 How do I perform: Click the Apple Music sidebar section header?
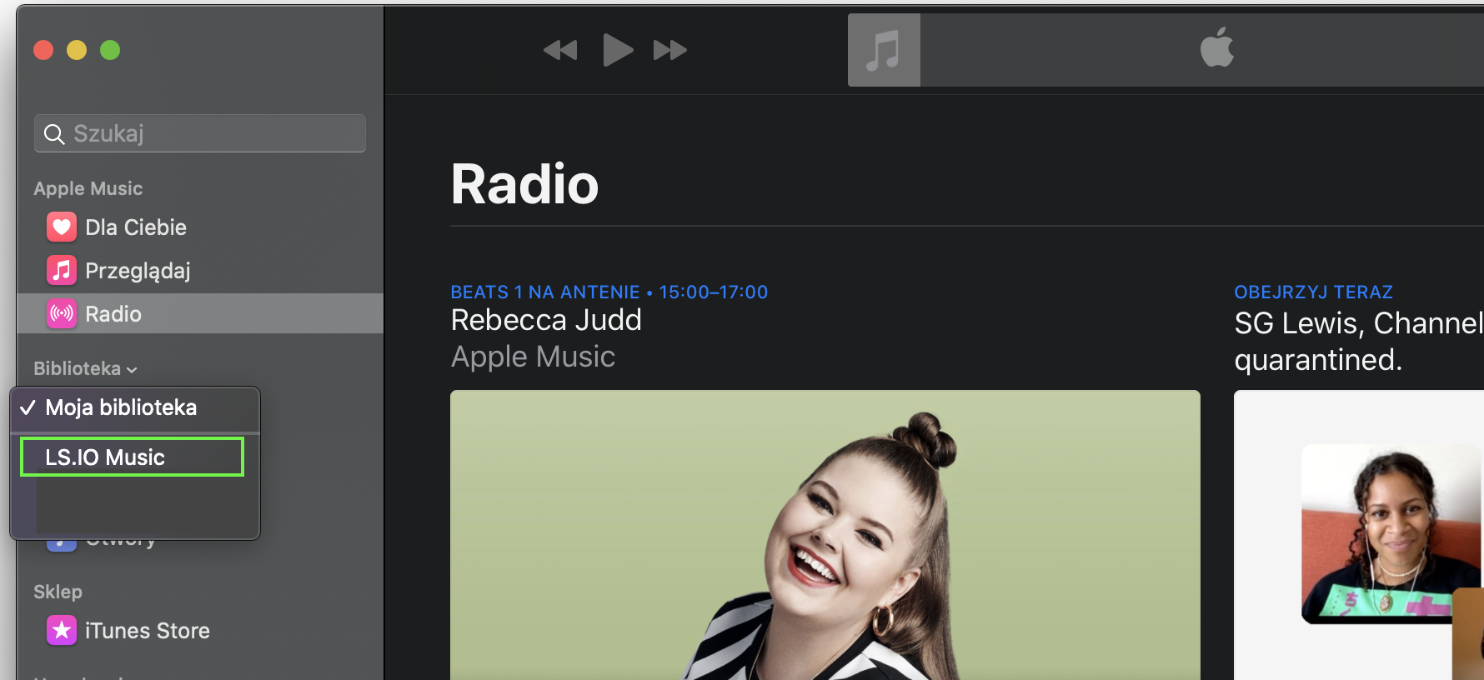tap(88, 189)
